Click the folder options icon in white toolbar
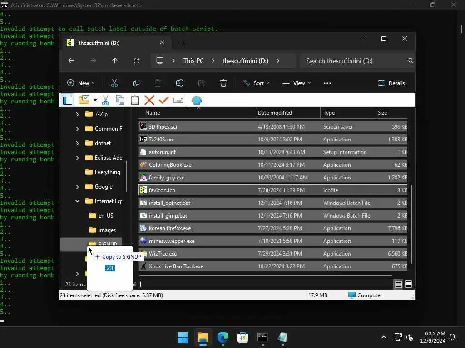465x348 pixels. pyautogui.click(x=84, y=100)
